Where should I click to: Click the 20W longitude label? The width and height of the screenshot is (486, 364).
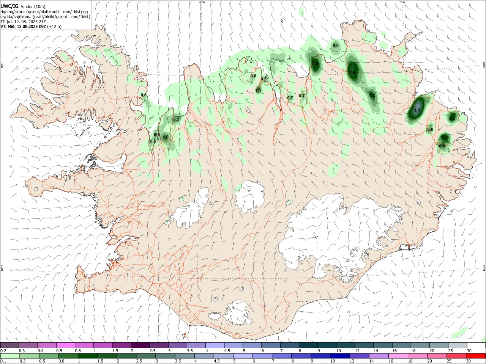(x=202, y=2)
